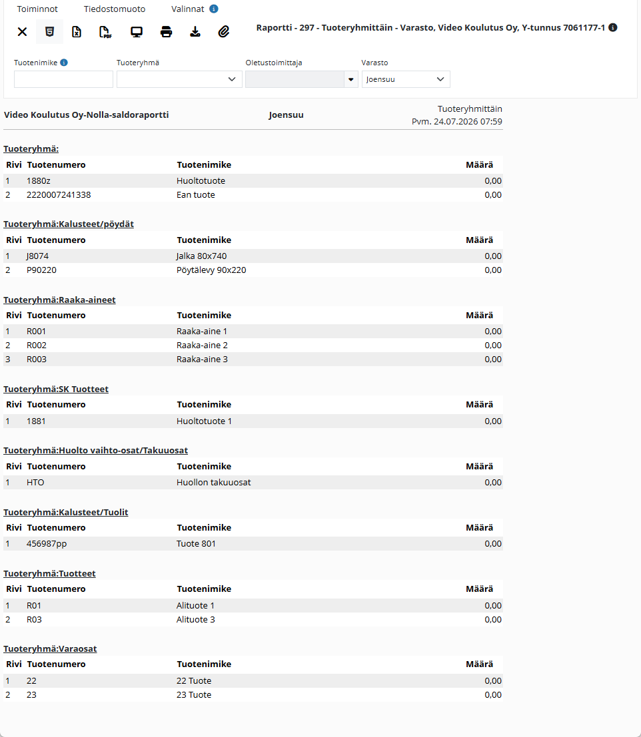Select the Tuoteryhmä:Varaosat heading

50,648
